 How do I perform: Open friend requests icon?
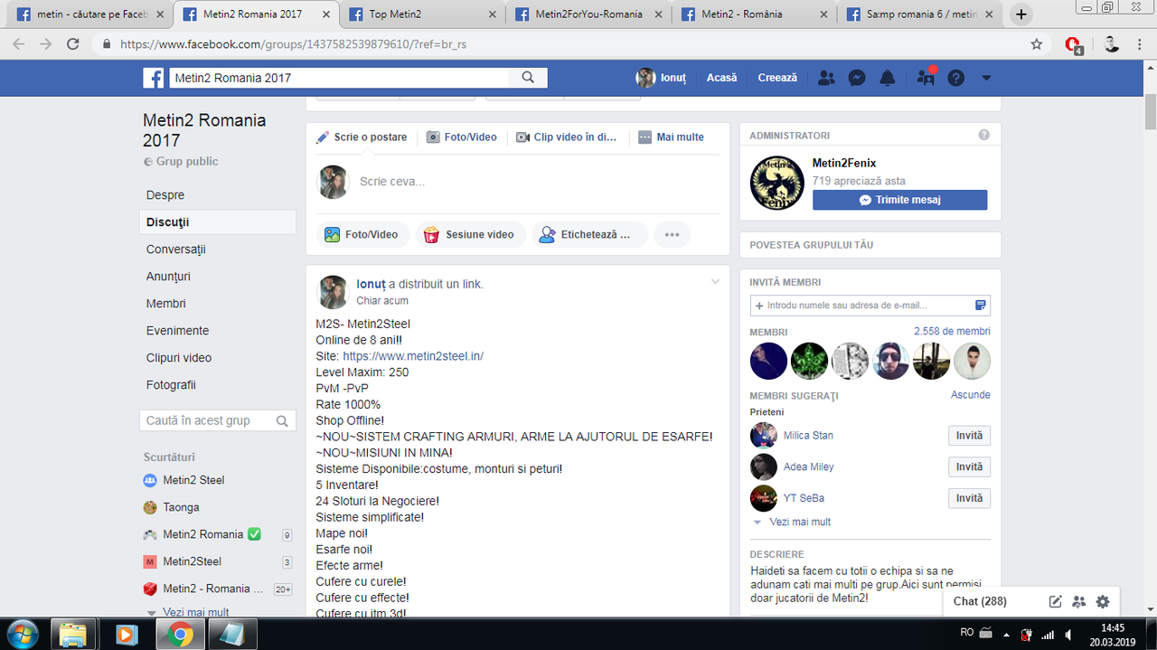(826, 78)
